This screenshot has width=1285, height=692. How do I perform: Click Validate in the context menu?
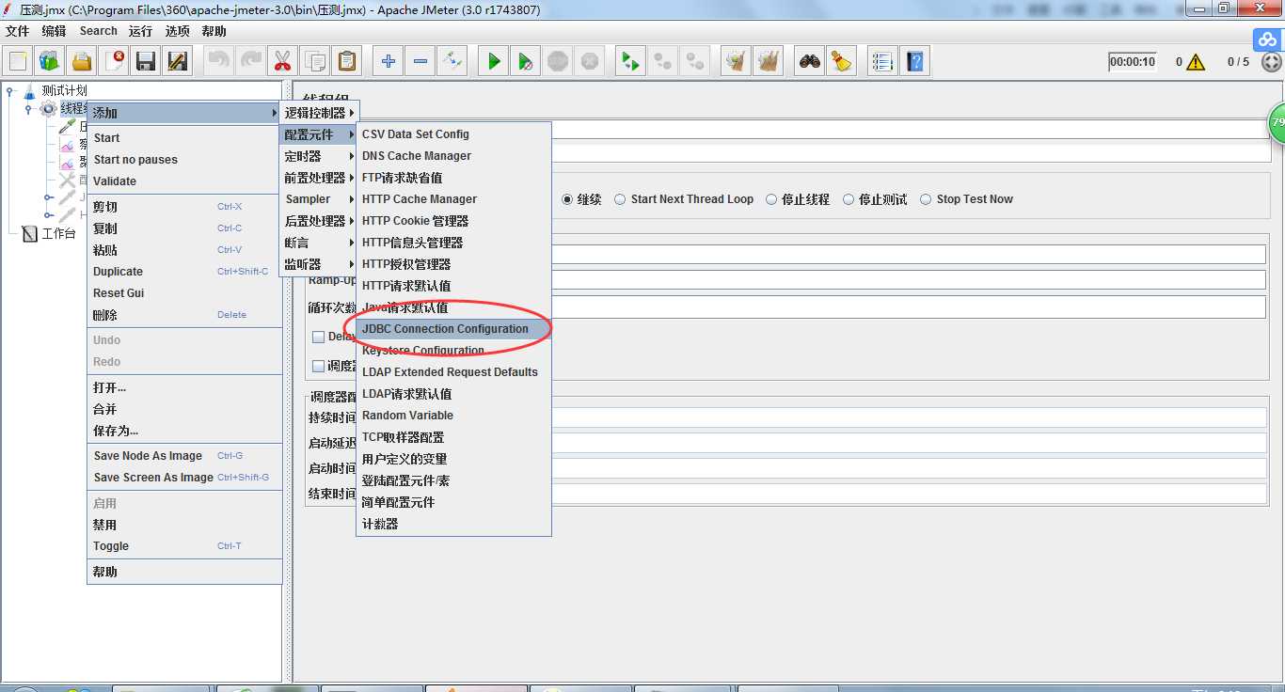(184, 181)
